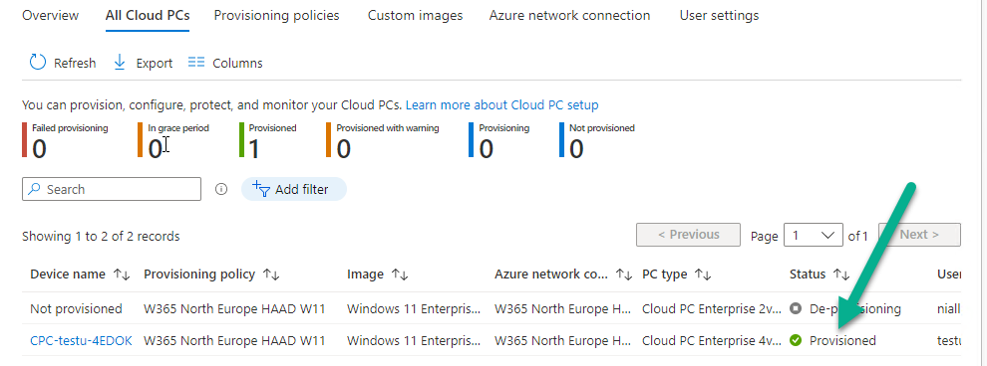This screenshot has width=987, height=366.
Task: Open the Page number dropdown
Action: pyautogui.click(x=814, y=236)
